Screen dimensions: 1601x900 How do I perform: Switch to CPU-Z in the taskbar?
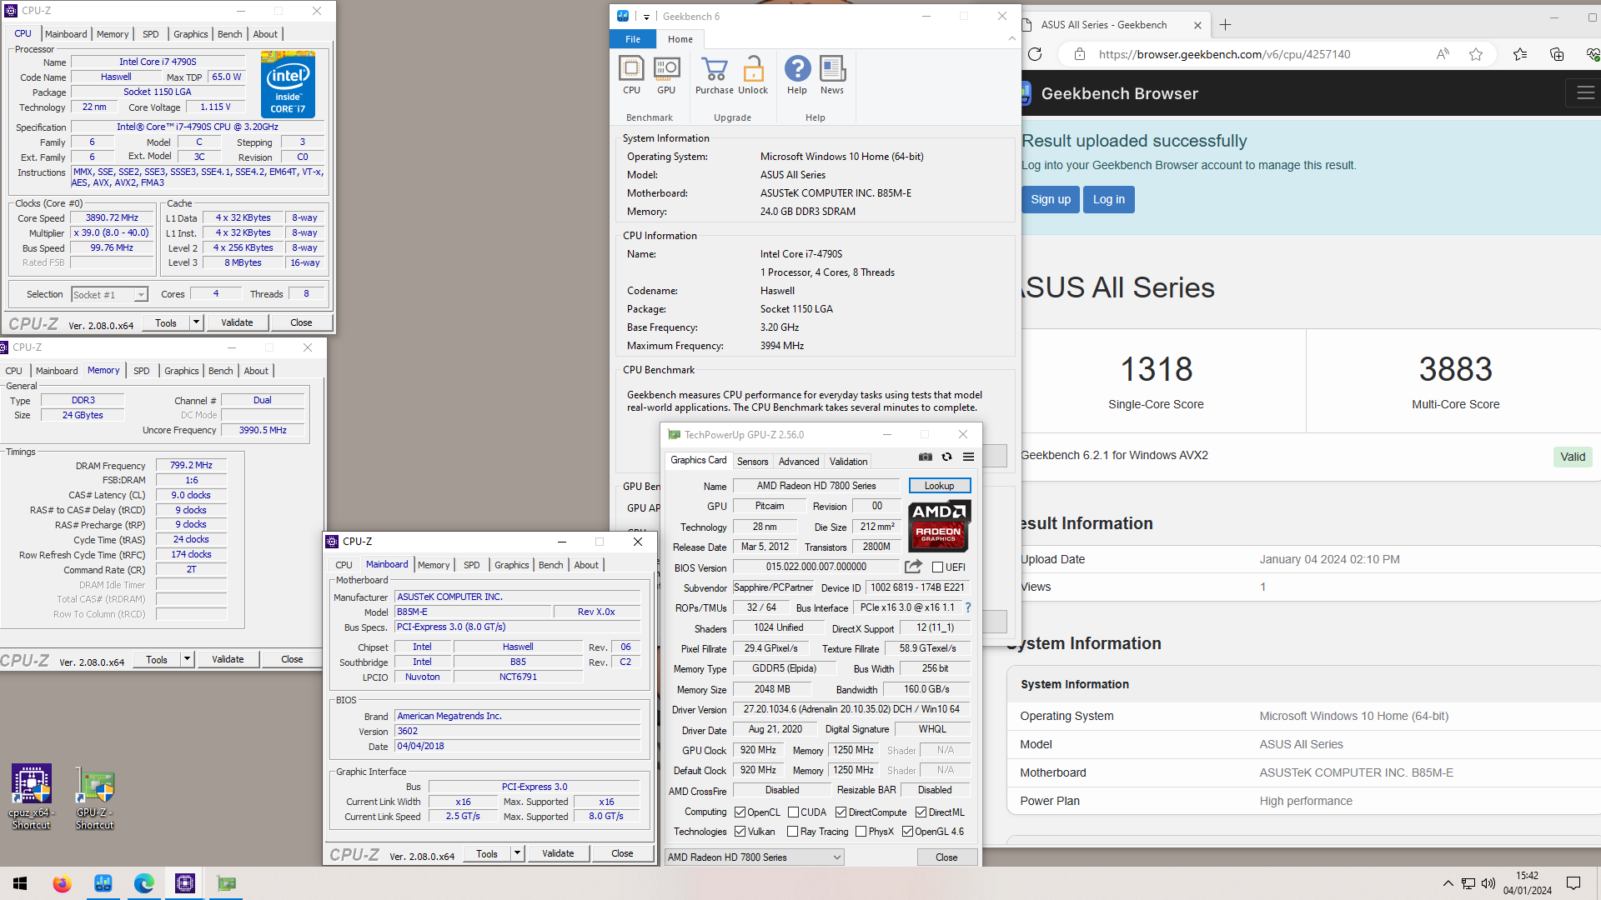tap(185, 883)
